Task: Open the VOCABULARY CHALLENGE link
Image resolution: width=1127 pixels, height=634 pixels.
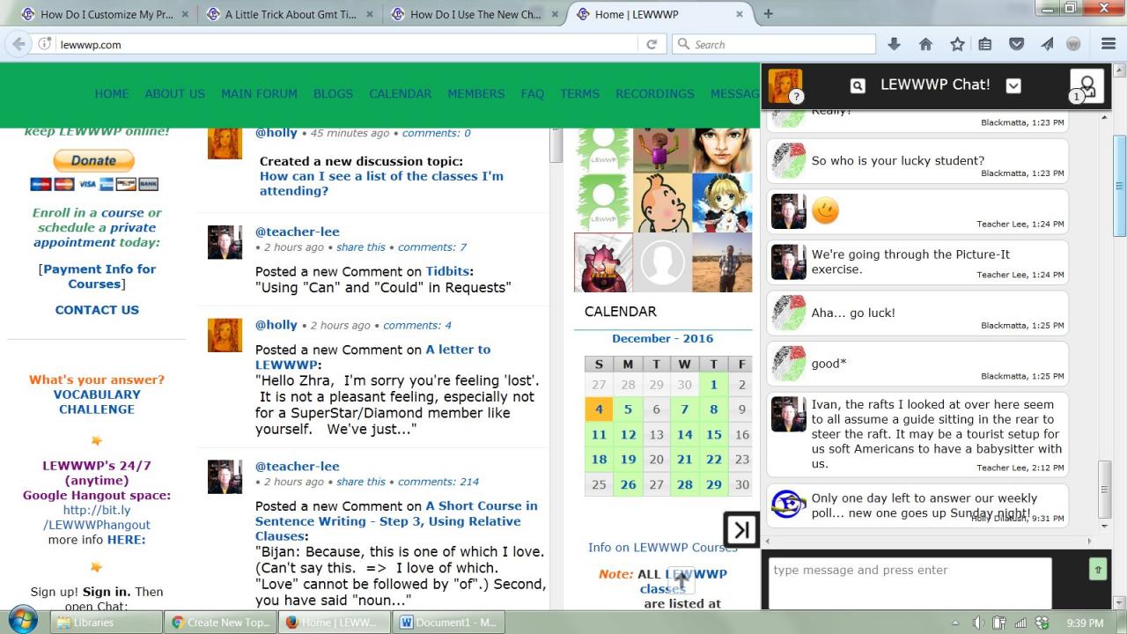Action: click(x=97, y=402)
